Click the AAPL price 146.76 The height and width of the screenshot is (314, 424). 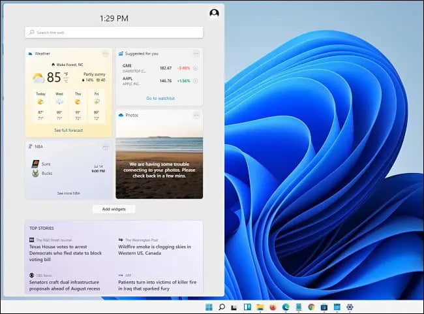(x=166, y=81)
